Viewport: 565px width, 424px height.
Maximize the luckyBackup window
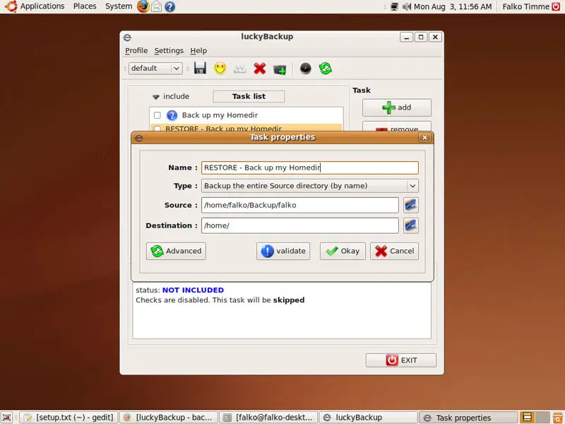click(420, 37)
